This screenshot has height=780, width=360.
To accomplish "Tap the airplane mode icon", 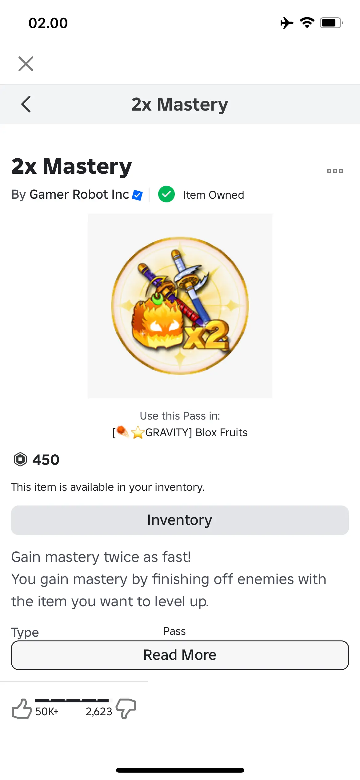I will pos(286,23).
